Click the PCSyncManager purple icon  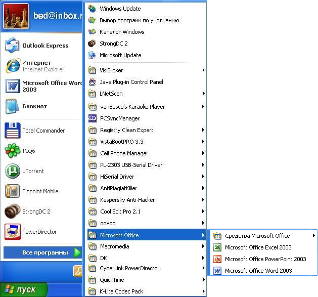tap(93, 118)
